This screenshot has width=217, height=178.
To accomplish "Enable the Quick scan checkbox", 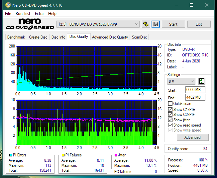I will pyautogui.click(x=170, y=104).
